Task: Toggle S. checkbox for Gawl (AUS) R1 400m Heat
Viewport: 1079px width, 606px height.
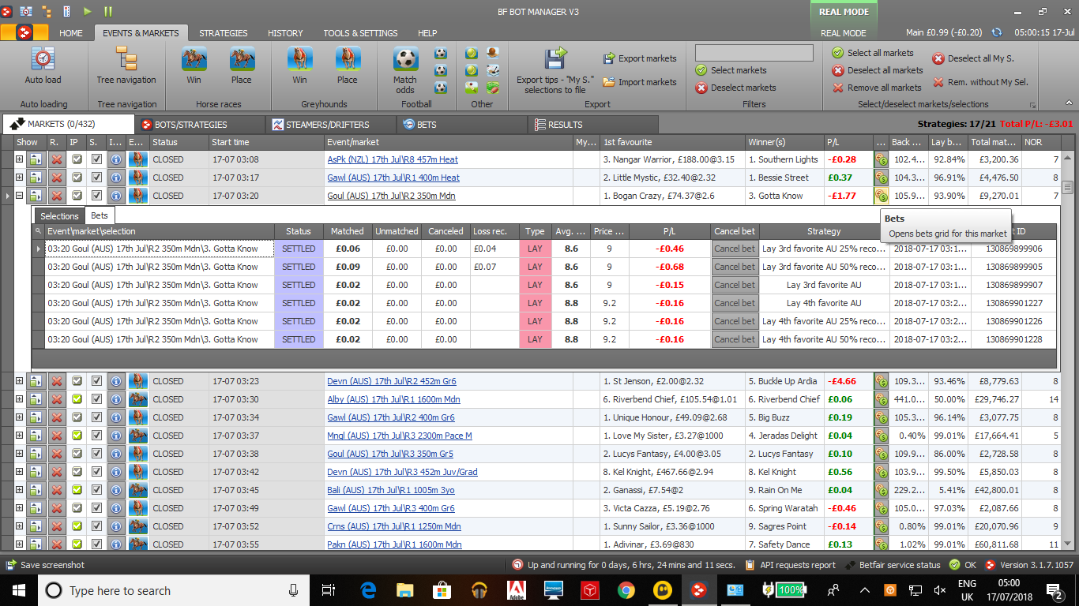Action: [96, 178]
